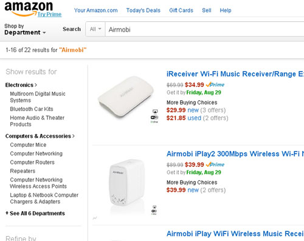Click the Prime badge next to $39.99
Image resolution: width=304 pixels, height=241 pixels.
pos(215,165)
